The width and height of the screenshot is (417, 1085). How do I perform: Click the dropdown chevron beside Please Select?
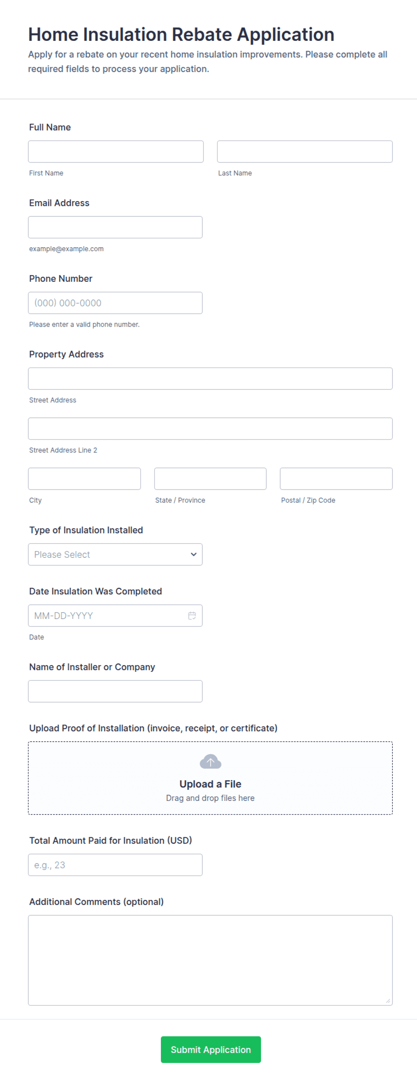coord(194,555)
